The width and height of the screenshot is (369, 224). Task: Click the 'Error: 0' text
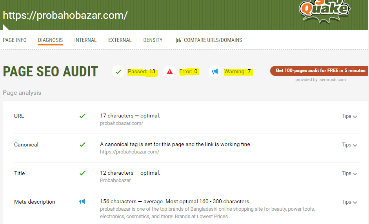[188, 71]
